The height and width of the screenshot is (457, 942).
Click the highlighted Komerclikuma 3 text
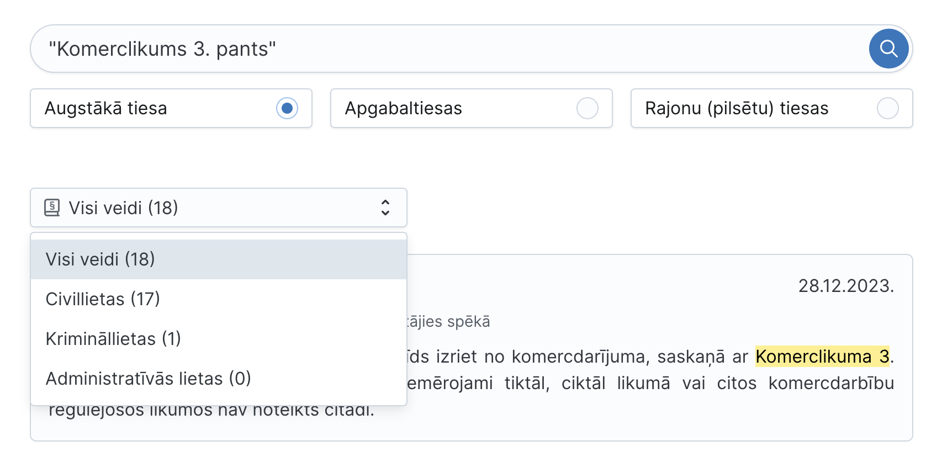click(x=823, y=357)
